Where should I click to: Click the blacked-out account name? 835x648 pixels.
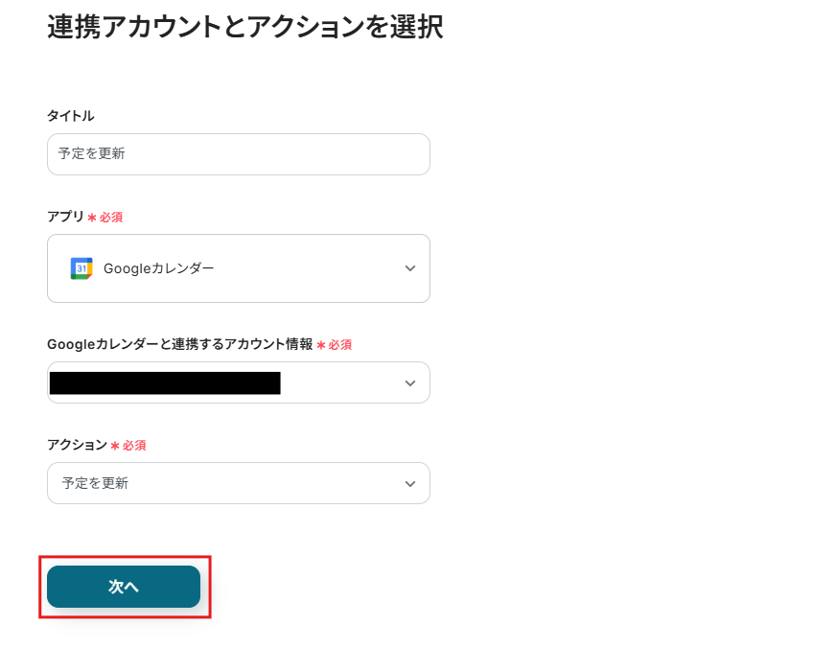tap(164, 383)
